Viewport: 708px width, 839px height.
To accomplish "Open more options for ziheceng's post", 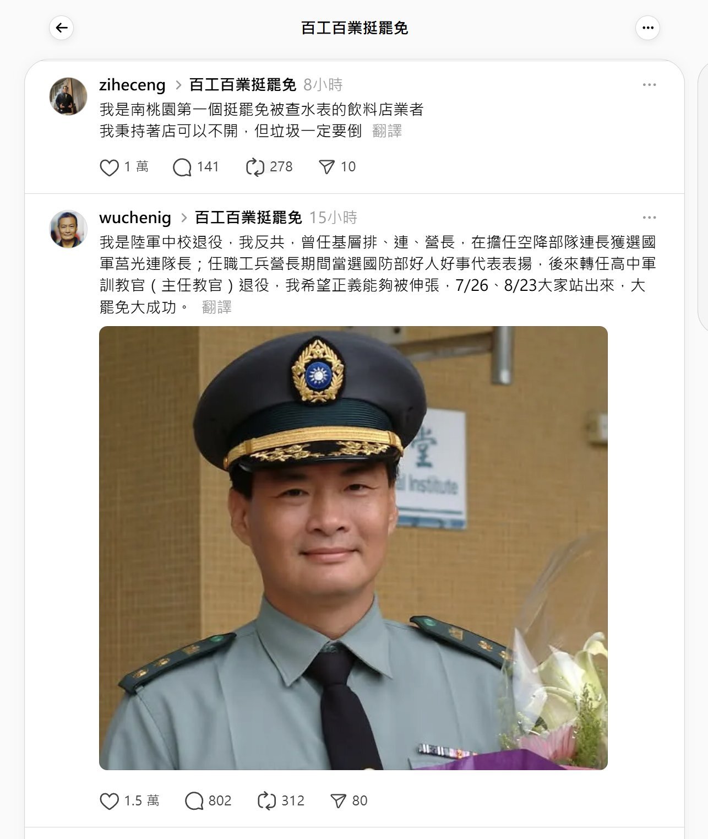I will (x=649, y=85).
